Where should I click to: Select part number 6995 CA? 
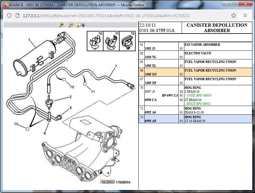(151, 100)
